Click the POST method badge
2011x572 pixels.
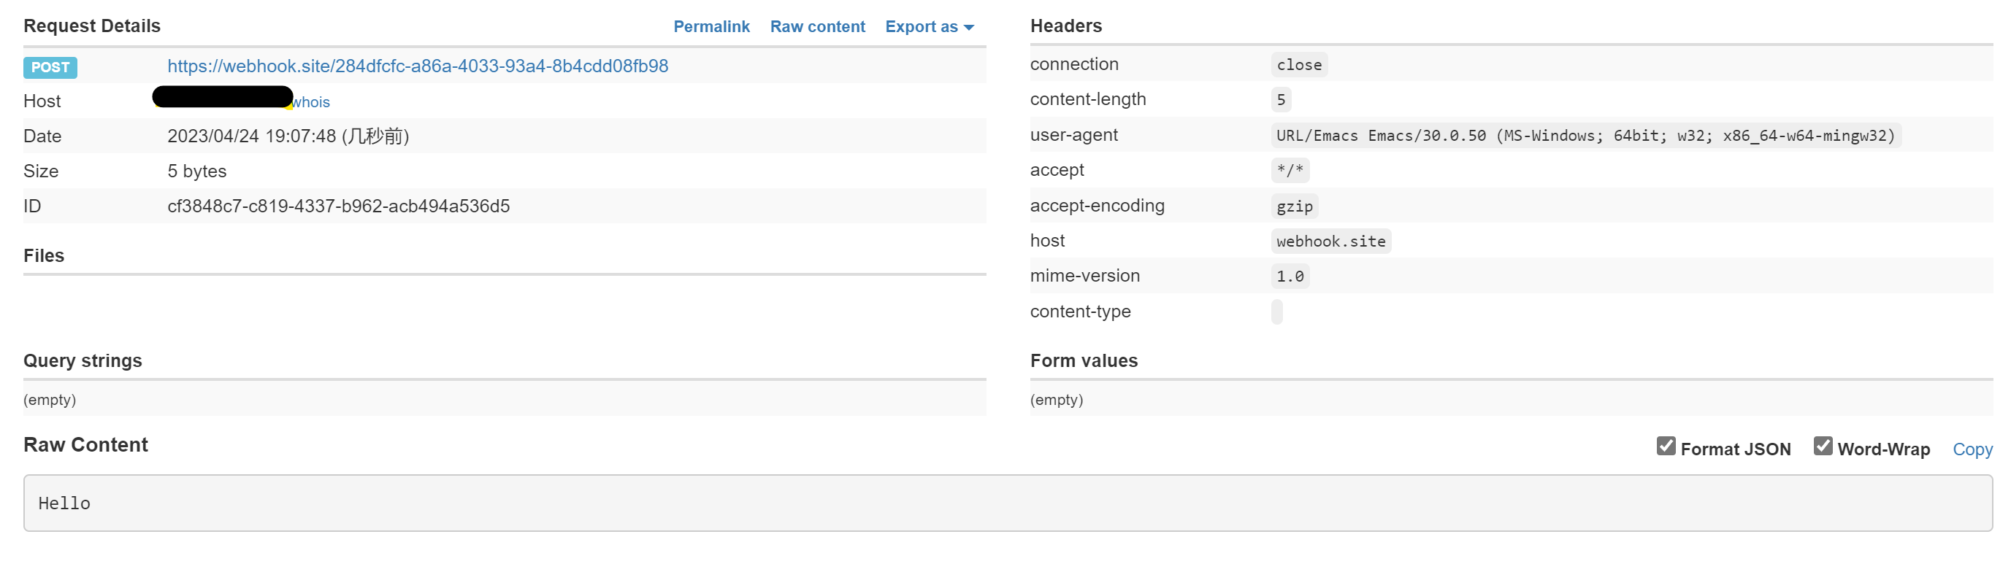coord(50,67)
